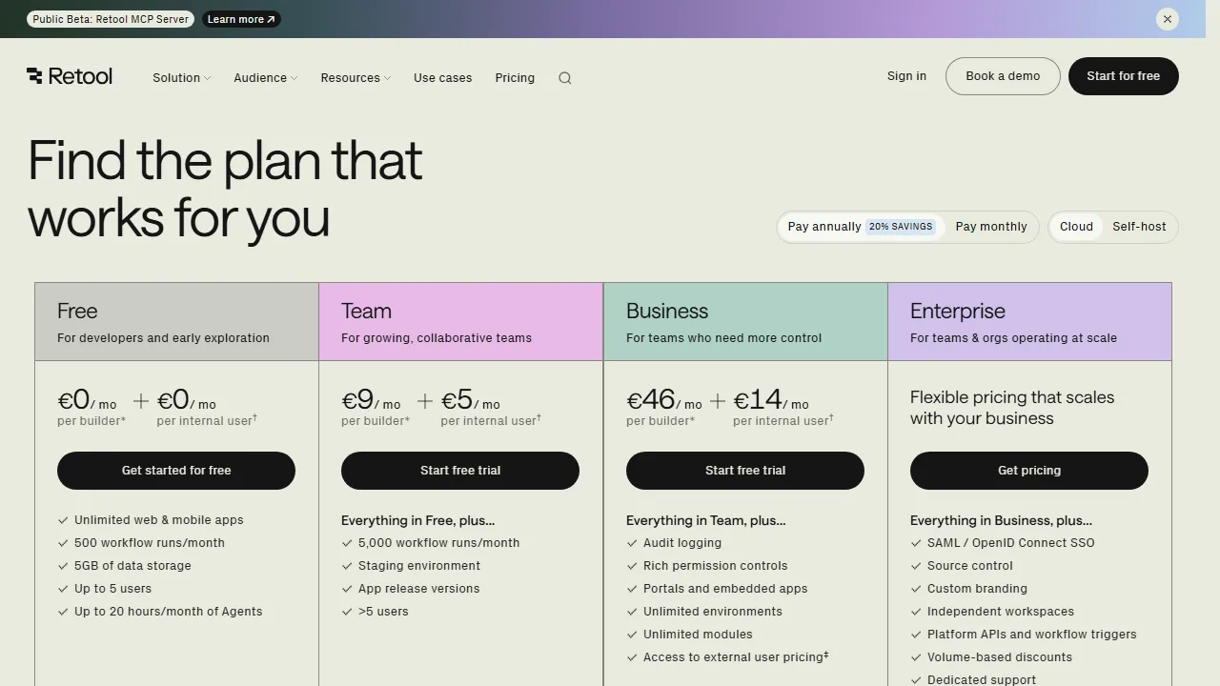Click Start for free button

coord(1124,76)
